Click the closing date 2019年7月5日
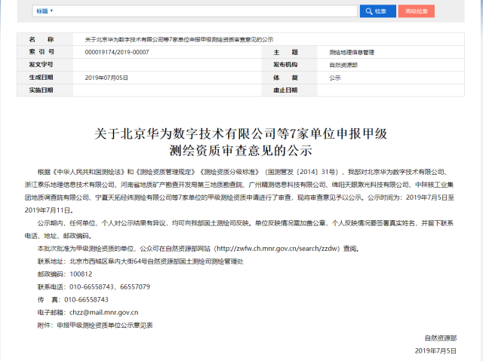Screen dimensions: 483x361 tap(435, 351)
